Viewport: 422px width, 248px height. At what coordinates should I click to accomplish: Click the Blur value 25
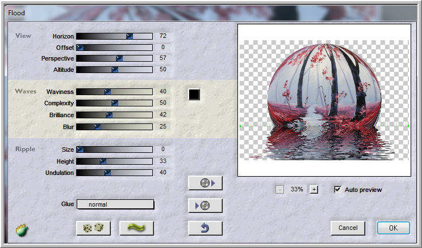(163, 126)
